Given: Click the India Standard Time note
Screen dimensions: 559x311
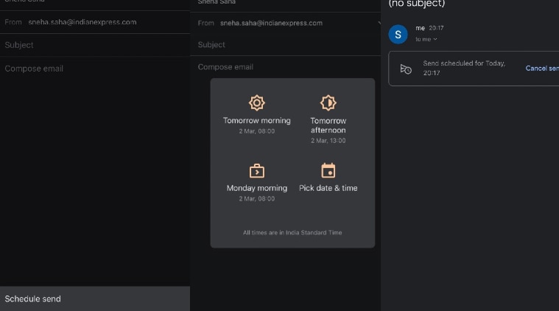Looking at the screenshot, I should pyautogui.click(x=292, y=233).
